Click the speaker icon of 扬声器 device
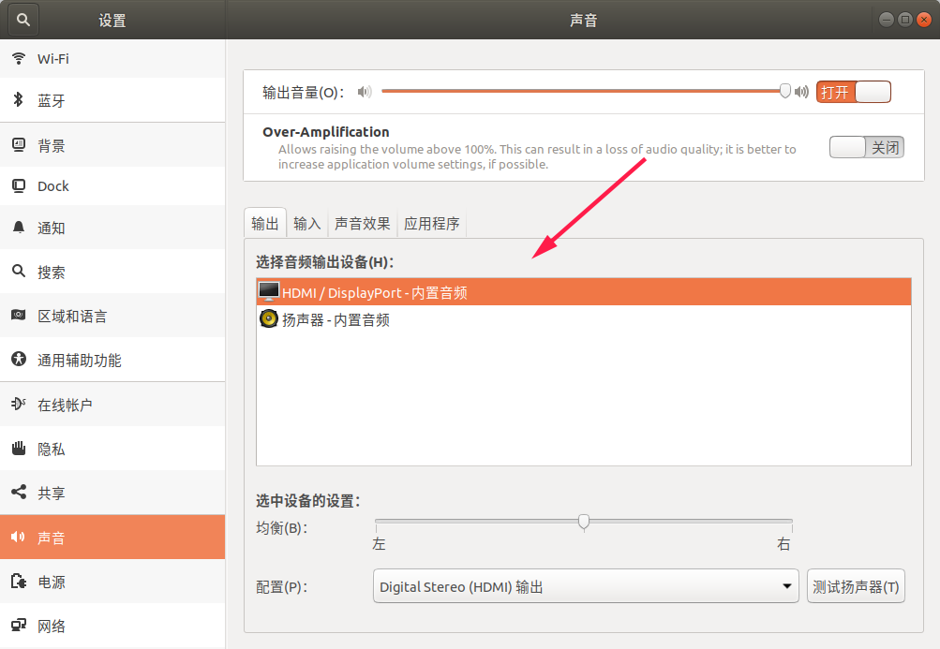 point(269,318)
